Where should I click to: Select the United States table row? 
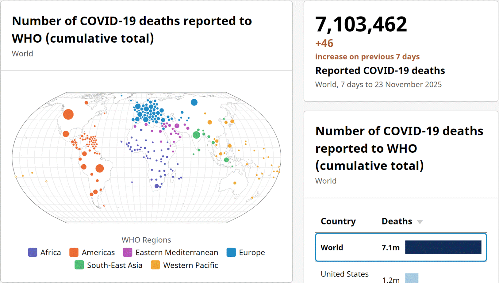345,274
